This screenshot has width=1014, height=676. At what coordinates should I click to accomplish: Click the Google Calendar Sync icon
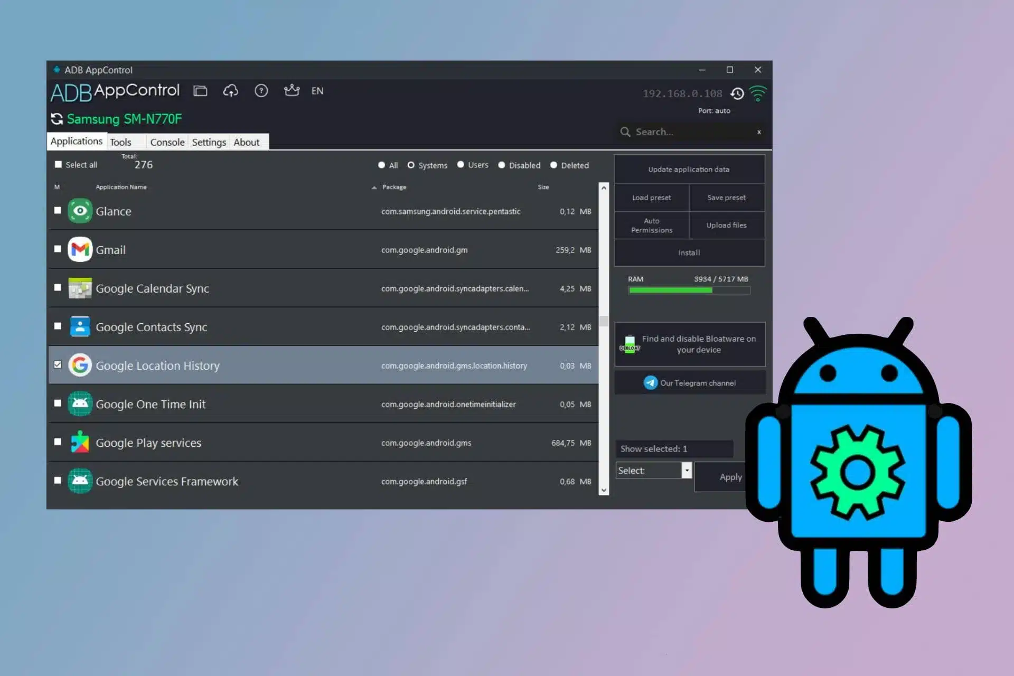click(80, 288)
